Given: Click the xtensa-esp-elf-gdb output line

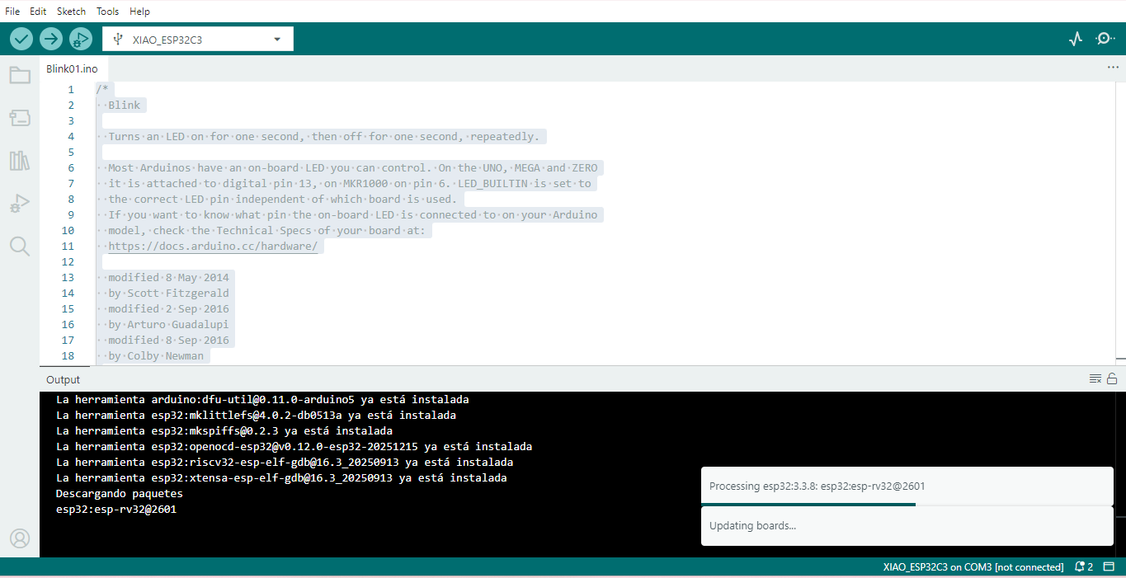Looking at the screenshot, I should point(281,477).
